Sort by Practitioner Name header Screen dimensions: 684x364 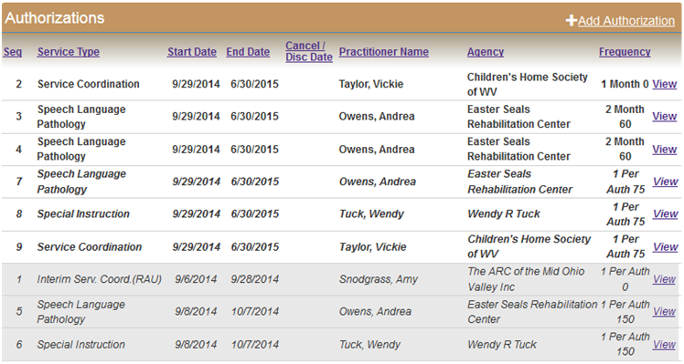pos(384,52)
